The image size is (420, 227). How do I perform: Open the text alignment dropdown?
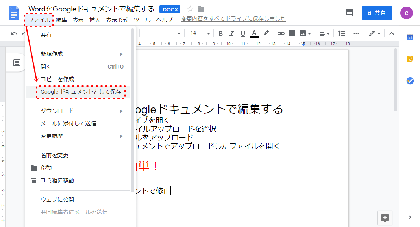tap(324, 33)
